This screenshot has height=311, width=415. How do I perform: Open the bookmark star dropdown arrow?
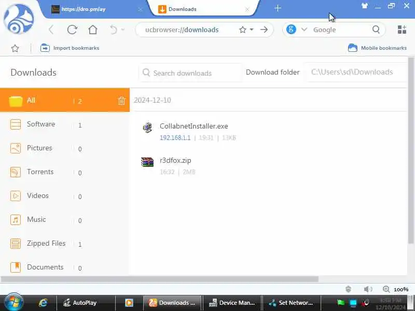(x=252, y=30)
